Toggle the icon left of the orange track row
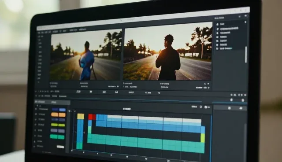 pos(36,114)
